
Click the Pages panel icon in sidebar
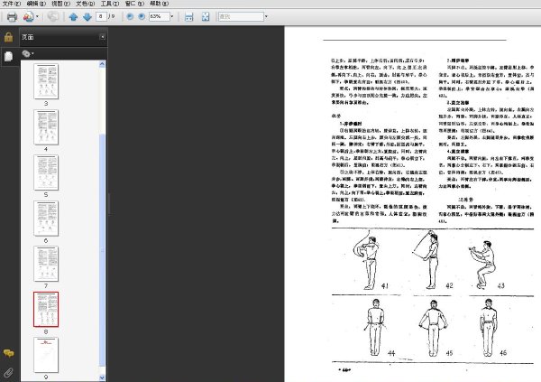[x=9, y=56]
